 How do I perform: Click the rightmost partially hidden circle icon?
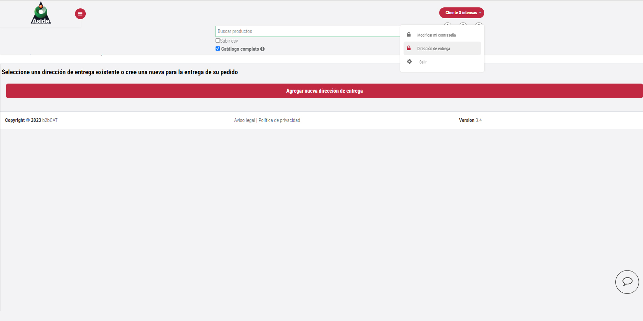[x=479, y=25]
